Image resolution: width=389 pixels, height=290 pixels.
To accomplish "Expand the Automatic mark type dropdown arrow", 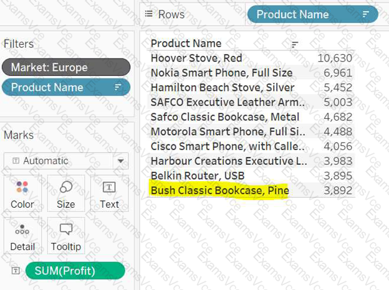I will pos(120,161).
